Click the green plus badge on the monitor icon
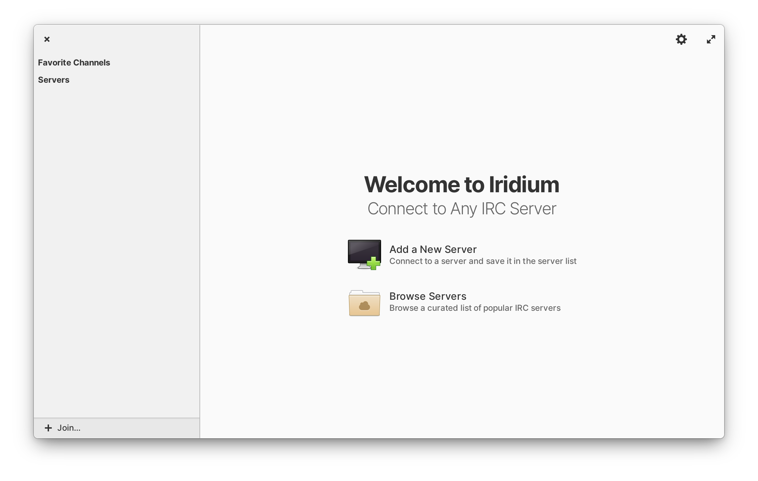The width and height of the screenshot is (758, 481). [x=373, y=263]
